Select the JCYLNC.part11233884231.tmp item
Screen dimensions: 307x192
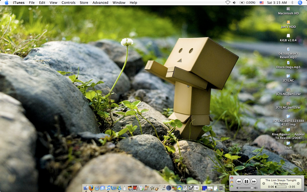tap(288, 120)
